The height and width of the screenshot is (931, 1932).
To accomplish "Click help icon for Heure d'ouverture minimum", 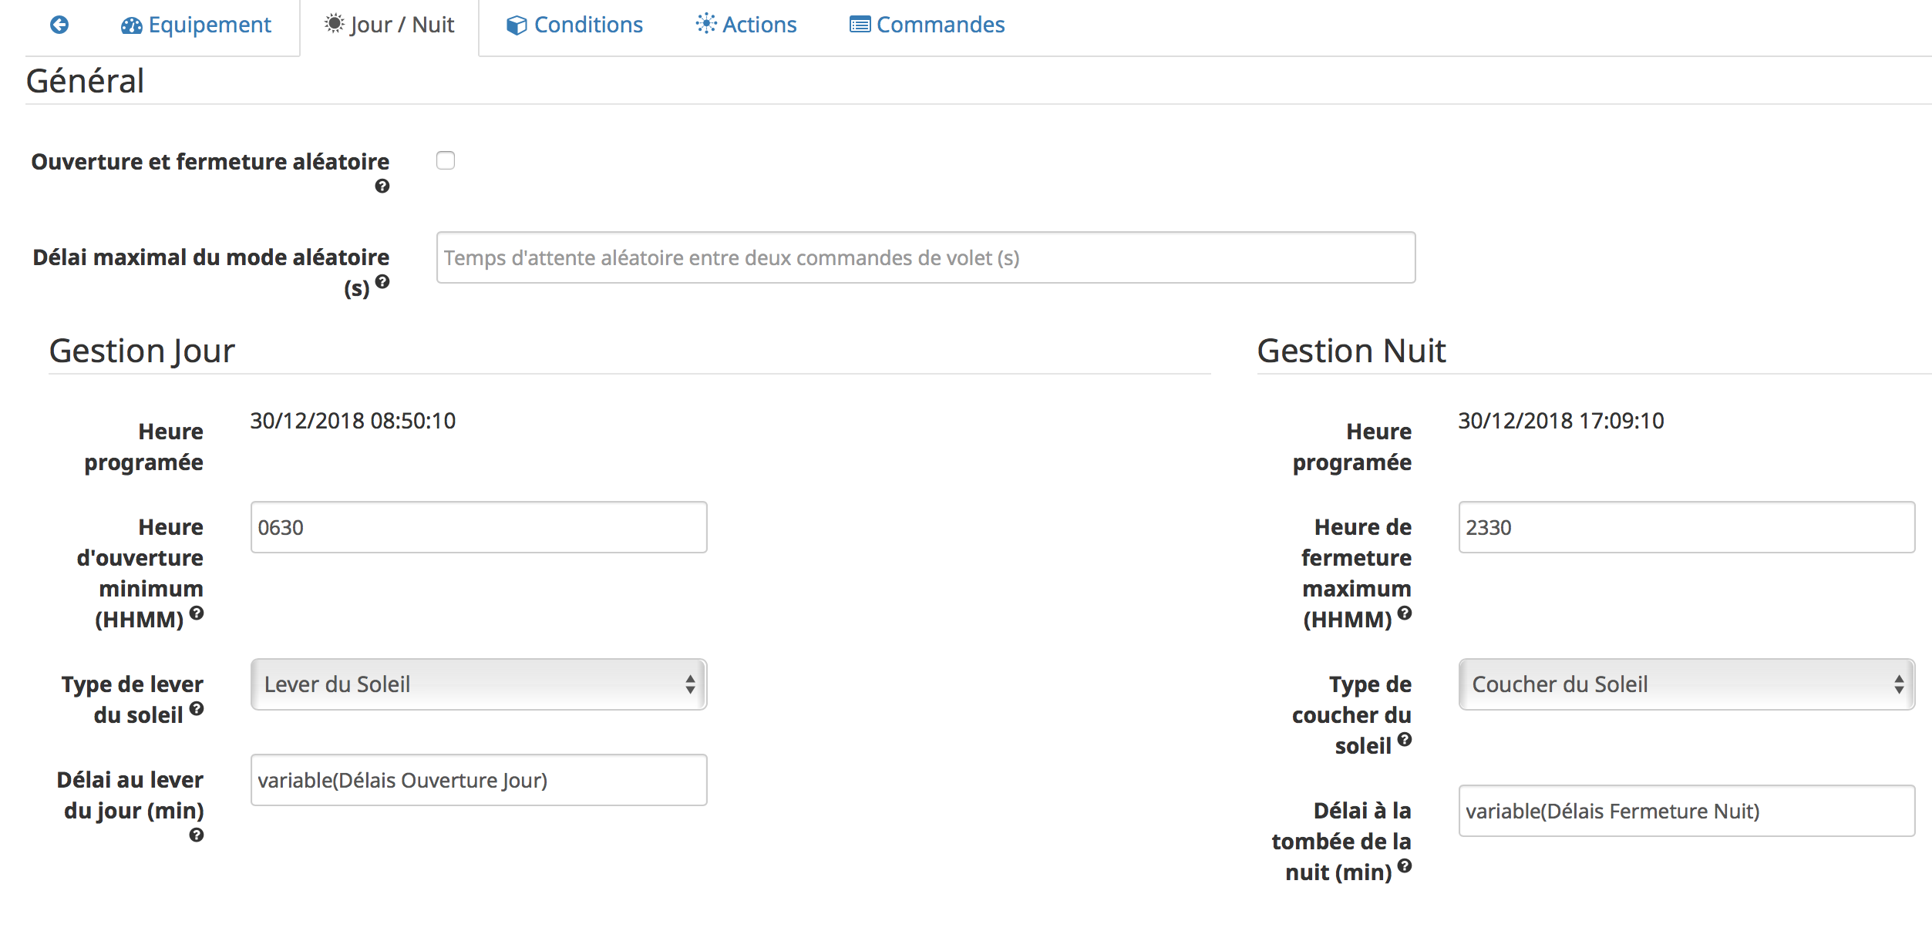I will click(x=197, y=613).
